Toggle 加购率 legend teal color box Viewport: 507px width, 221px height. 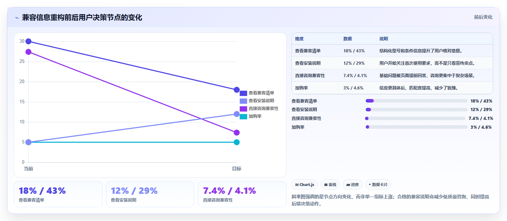(x=243, y=116)
